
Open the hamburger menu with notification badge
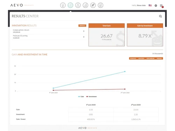coord(162,6)
